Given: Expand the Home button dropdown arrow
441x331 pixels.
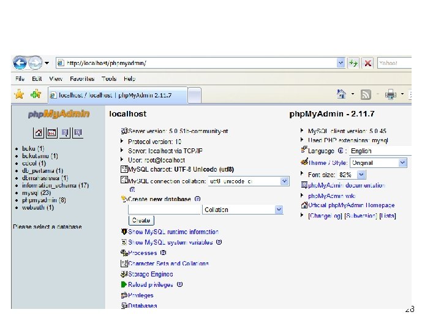Looking at the screenshot, I should (353, 94).
